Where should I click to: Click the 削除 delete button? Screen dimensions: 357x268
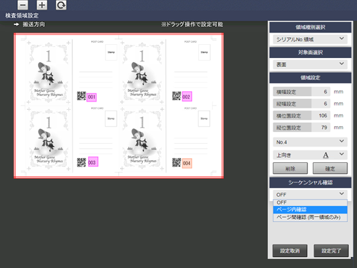pos(290,169)
